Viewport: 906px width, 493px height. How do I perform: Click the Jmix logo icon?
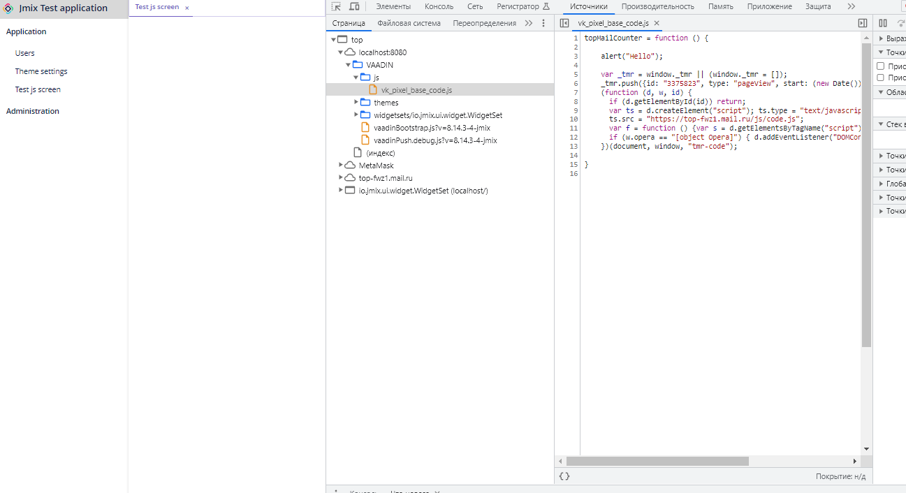tap(8, 8)
